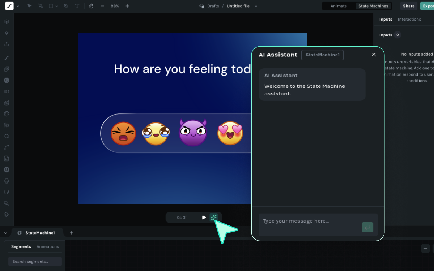Image resolution: width=434 pixels, height=271 pixels.
Task: Click the AI sparkle button beside play
Action: [214, 217]
